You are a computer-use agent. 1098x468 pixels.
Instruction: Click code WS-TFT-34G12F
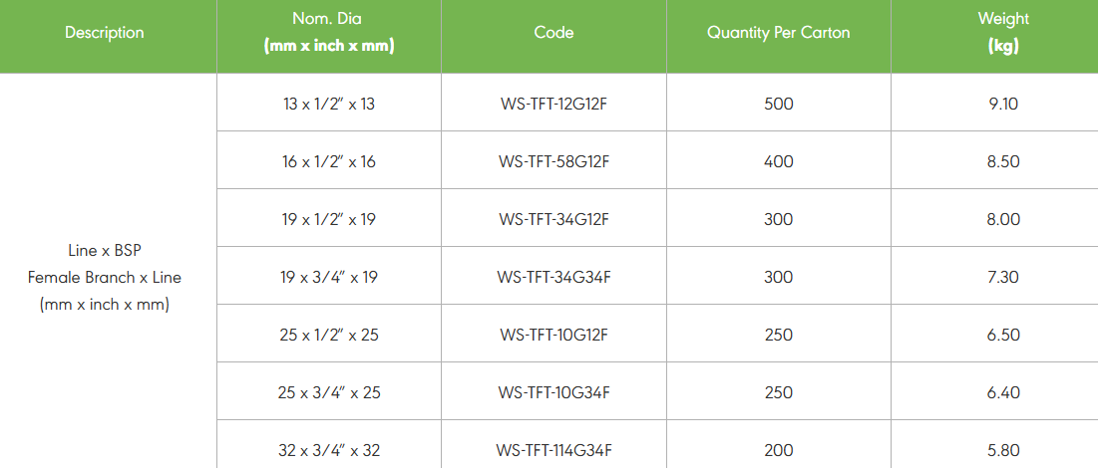point(553,219)
